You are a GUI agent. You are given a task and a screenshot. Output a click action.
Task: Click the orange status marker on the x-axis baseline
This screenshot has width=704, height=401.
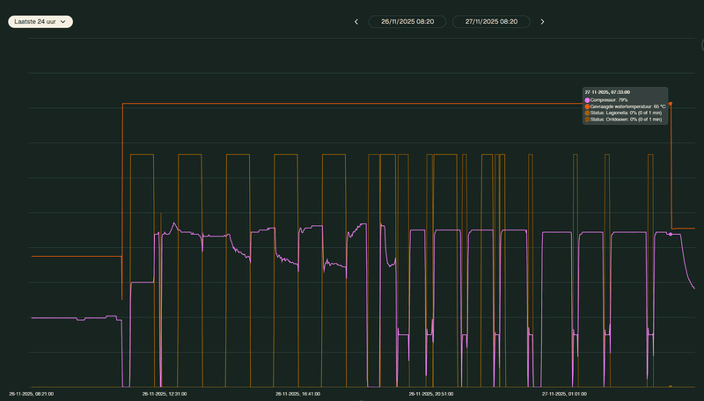(x=671, y=386)
